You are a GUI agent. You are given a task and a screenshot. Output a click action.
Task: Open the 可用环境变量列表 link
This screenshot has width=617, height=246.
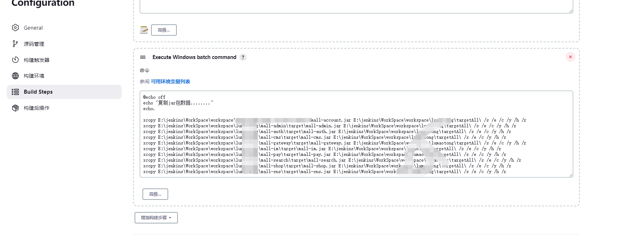click(170, 82)
